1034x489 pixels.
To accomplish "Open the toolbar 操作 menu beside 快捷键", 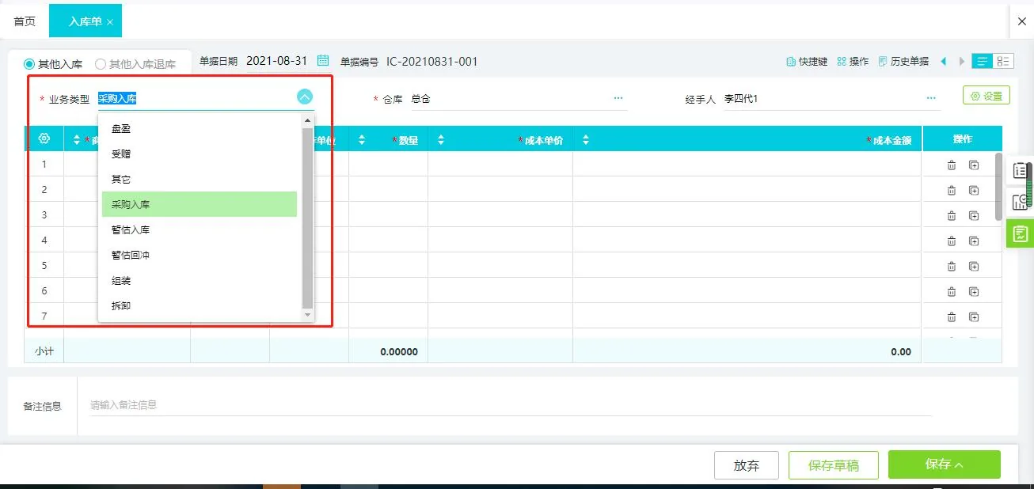I will pos(853,61).
